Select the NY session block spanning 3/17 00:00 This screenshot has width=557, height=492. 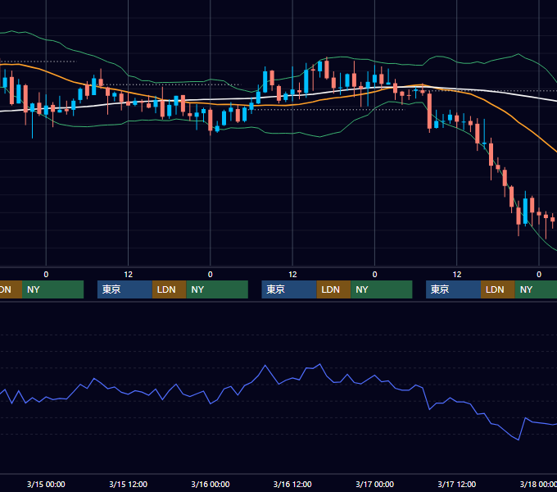point(382,289)
